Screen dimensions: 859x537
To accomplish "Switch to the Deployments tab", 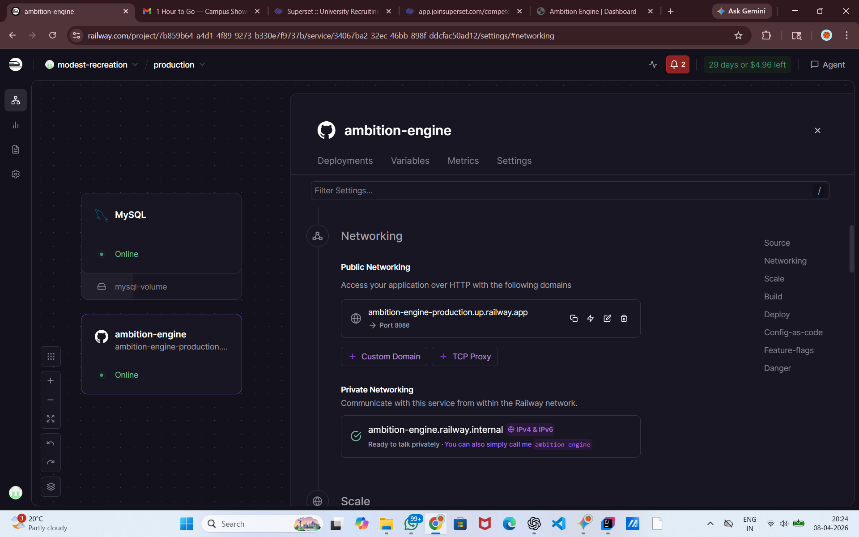I will coord(345,161).
